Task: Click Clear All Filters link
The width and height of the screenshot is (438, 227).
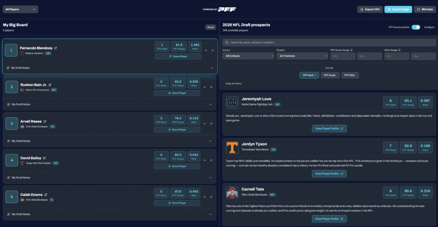Action: tap(234, 83)
